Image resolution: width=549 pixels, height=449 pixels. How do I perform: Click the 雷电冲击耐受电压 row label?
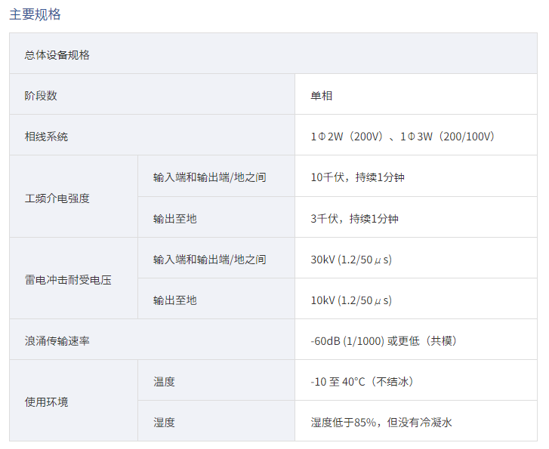point(67,280)
